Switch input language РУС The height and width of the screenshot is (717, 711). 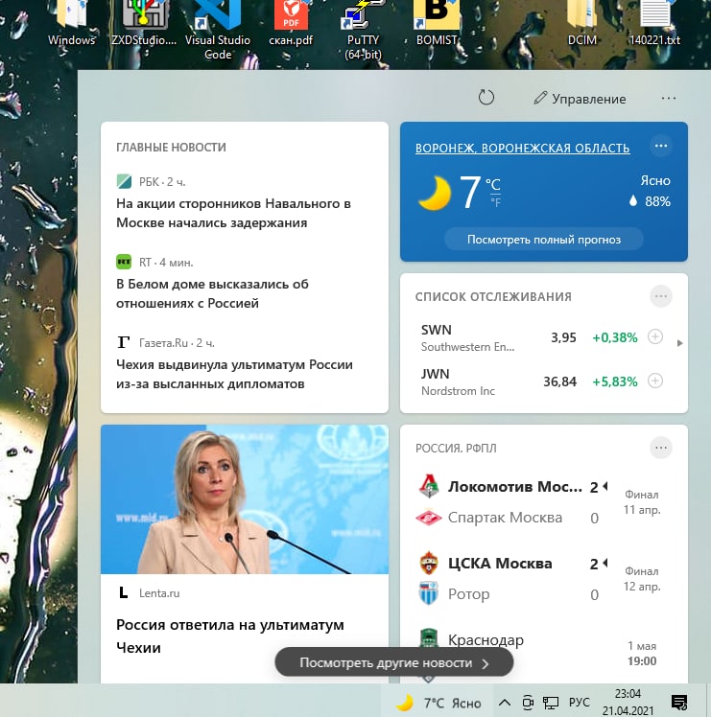click(579, 703)
